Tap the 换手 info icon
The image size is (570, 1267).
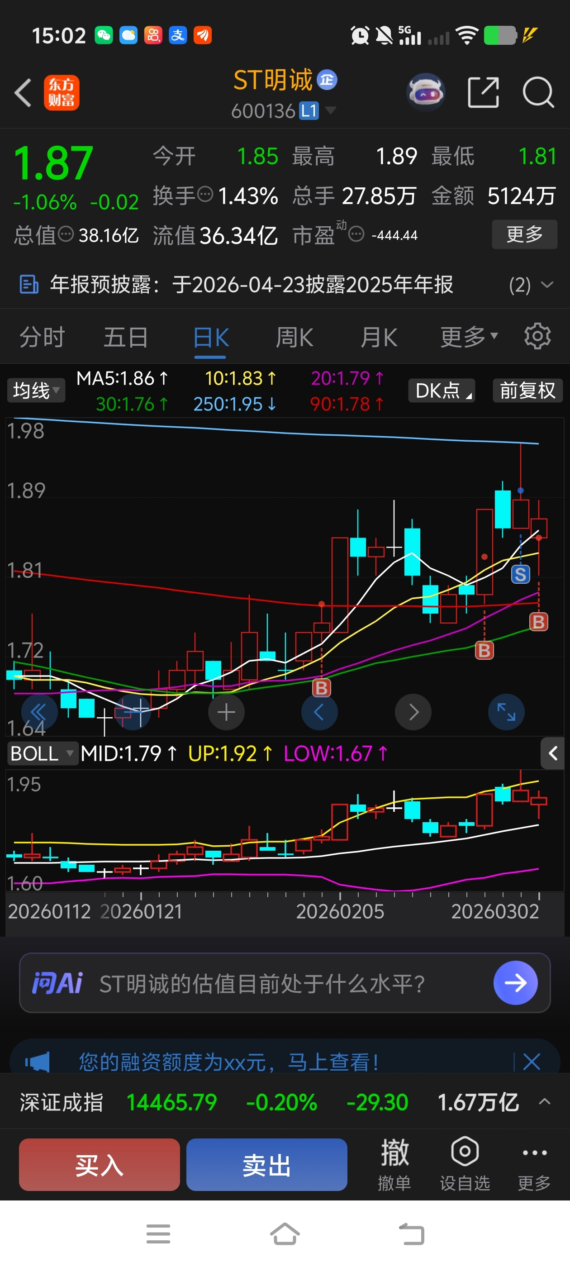pyautogui.click(x=205, y=195)
